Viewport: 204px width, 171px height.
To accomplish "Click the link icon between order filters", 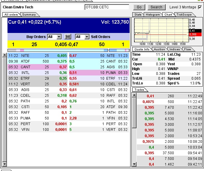I will pyautogui.click(x=68, y=37).
